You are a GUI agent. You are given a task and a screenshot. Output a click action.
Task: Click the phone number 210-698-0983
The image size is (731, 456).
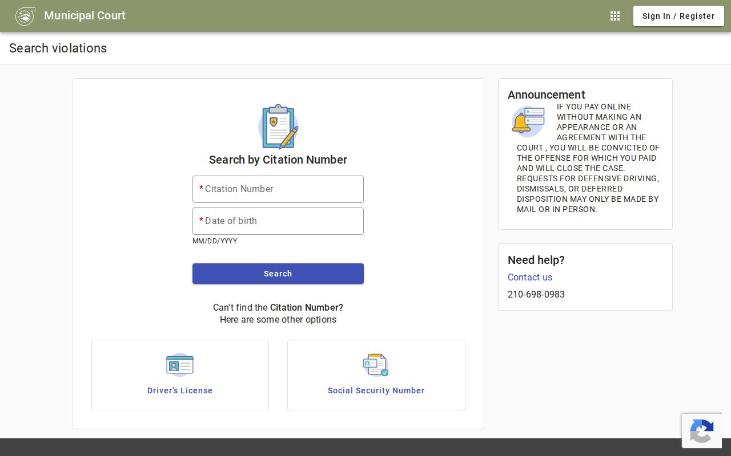536,295
